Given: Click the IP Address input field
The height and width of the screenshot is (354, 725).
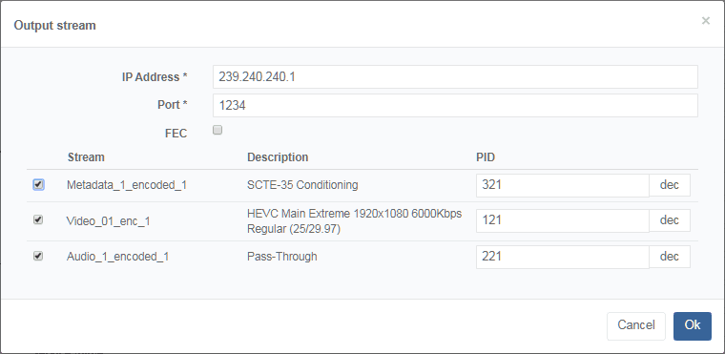Looking at the screenshot, I should click(x=455, y=77).
